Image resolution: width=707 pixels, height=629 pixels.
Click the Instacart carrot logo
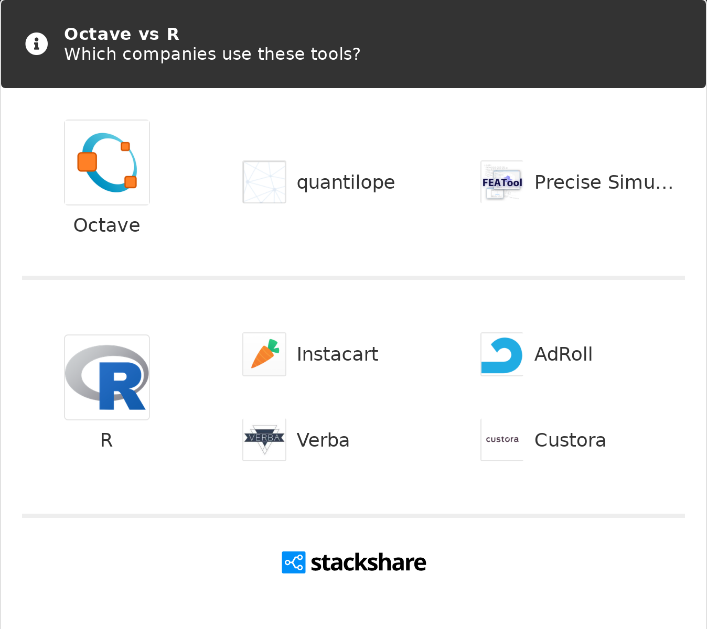tap(264, 354)
